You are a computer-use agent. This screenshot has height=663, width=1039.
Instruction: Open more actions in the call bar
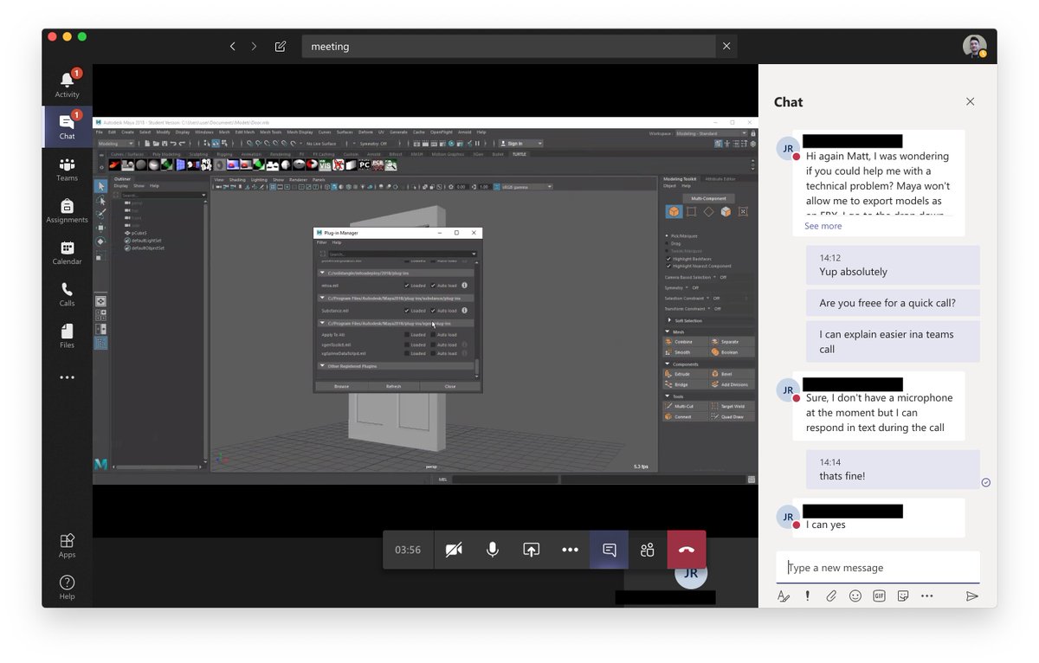coord(570,550)
